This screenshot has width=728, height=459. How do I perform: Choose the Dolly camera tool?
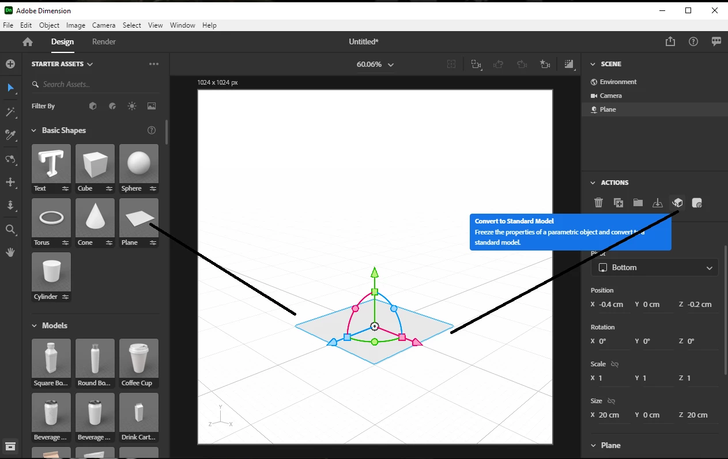tap(10, 206)
